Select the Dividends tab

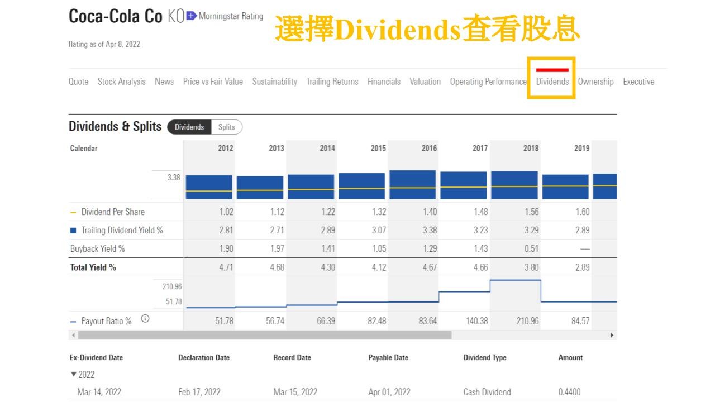point(552,82)
